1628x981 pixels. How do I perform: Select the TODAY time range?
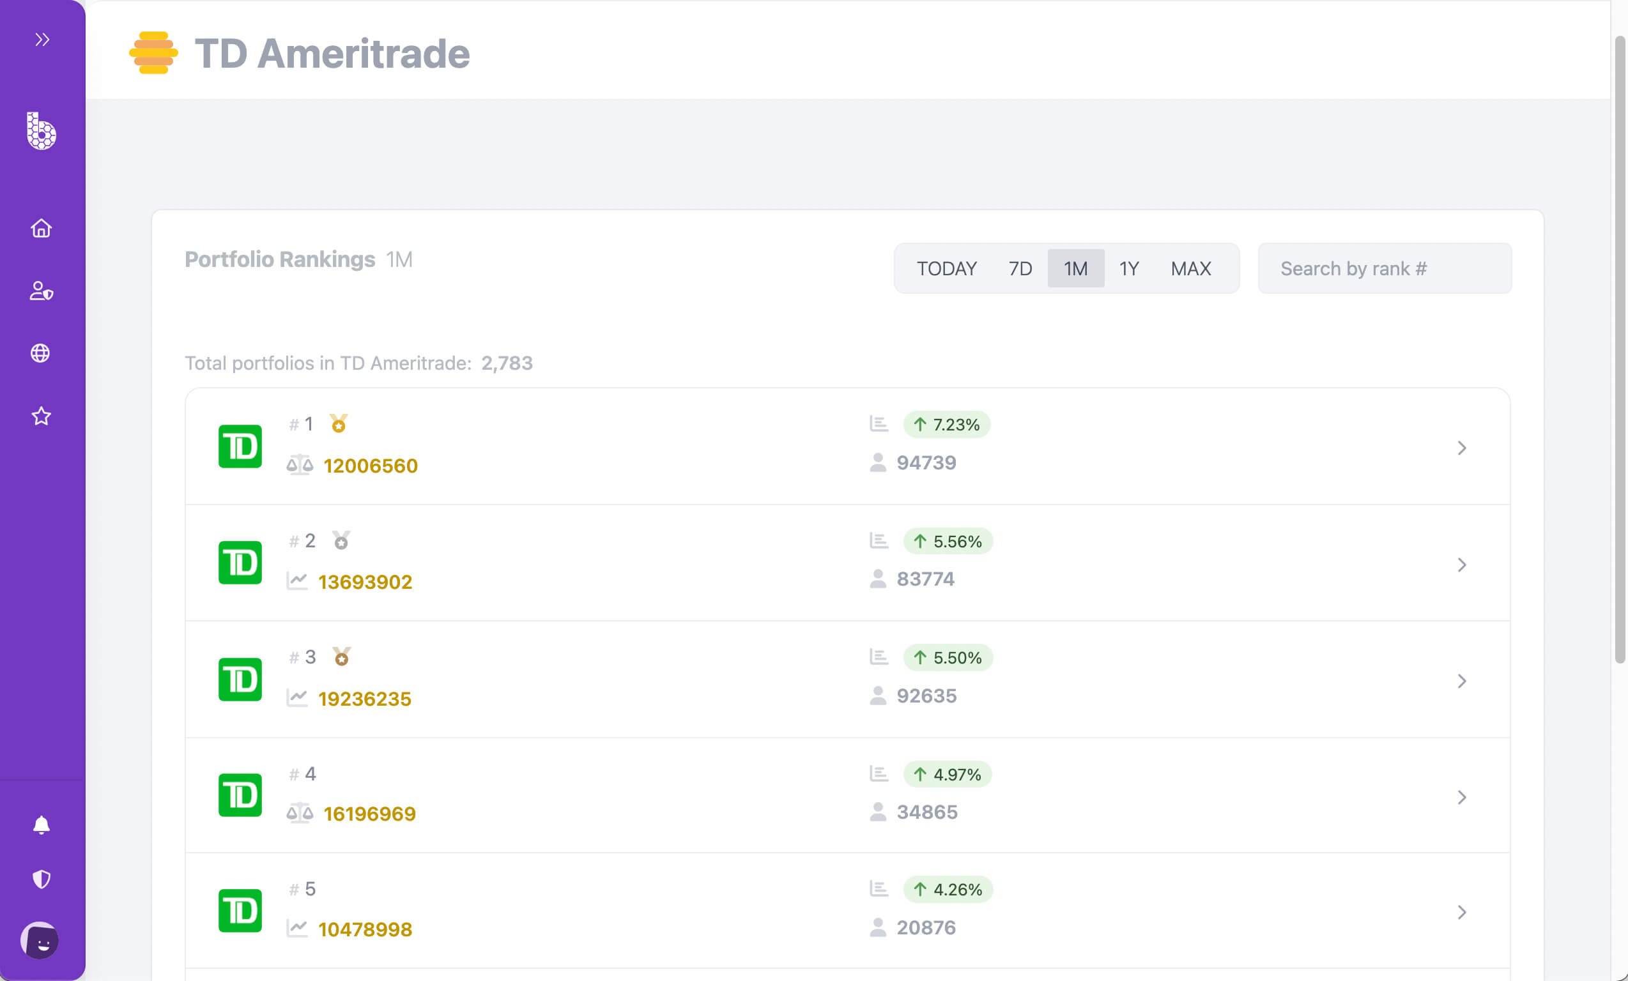(x=946, y=268)
